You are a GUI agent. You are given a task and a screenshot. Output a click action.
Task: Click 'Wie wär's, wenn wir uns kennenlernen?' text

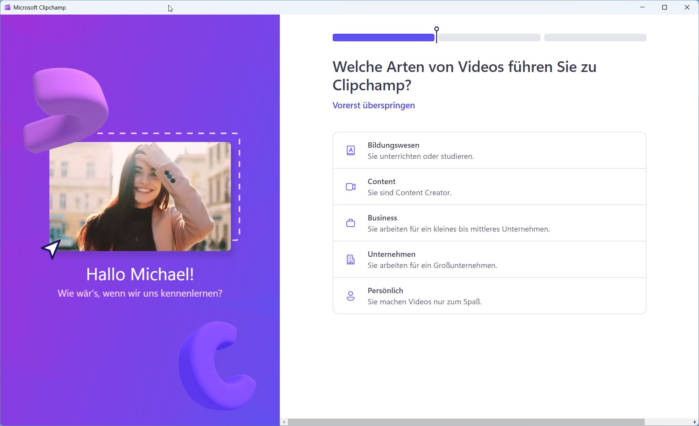click(x=140, y=293)
